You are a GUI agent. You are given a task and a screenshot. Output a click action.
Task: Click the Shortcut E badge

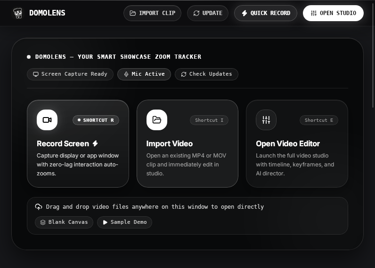[319, 120]
